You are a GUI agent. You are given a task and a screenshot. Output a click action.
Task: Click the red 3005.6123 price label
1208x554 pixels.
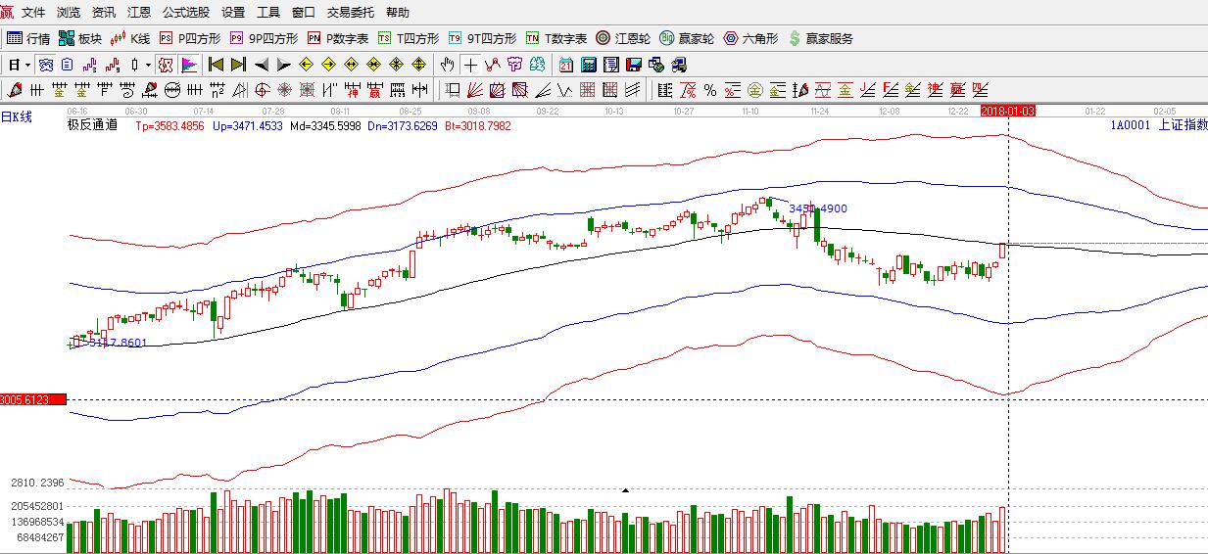pos(32,399)
